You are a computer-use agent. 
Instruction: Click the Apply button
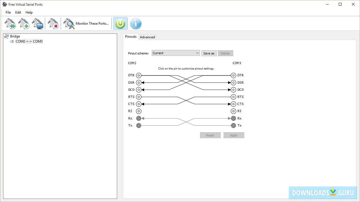pyautogui.click(x=234, y=135)
